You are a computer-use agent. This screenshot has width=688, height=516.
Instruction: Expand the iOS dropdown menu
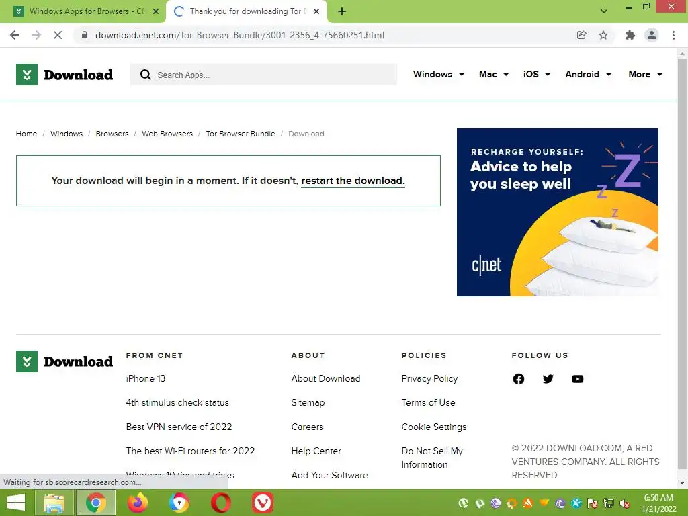point(537,74)
